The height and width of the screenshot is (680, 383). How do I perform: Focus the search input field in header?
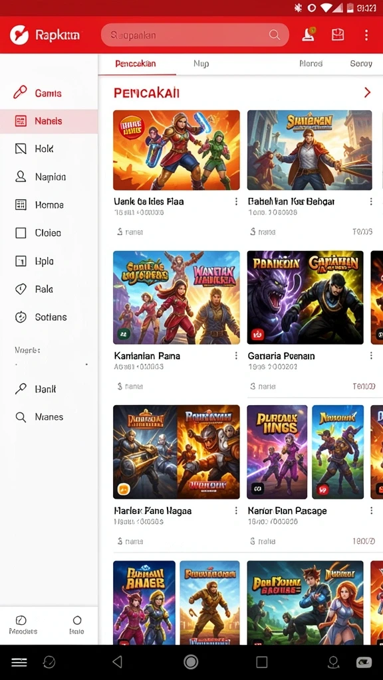(195, 35)
